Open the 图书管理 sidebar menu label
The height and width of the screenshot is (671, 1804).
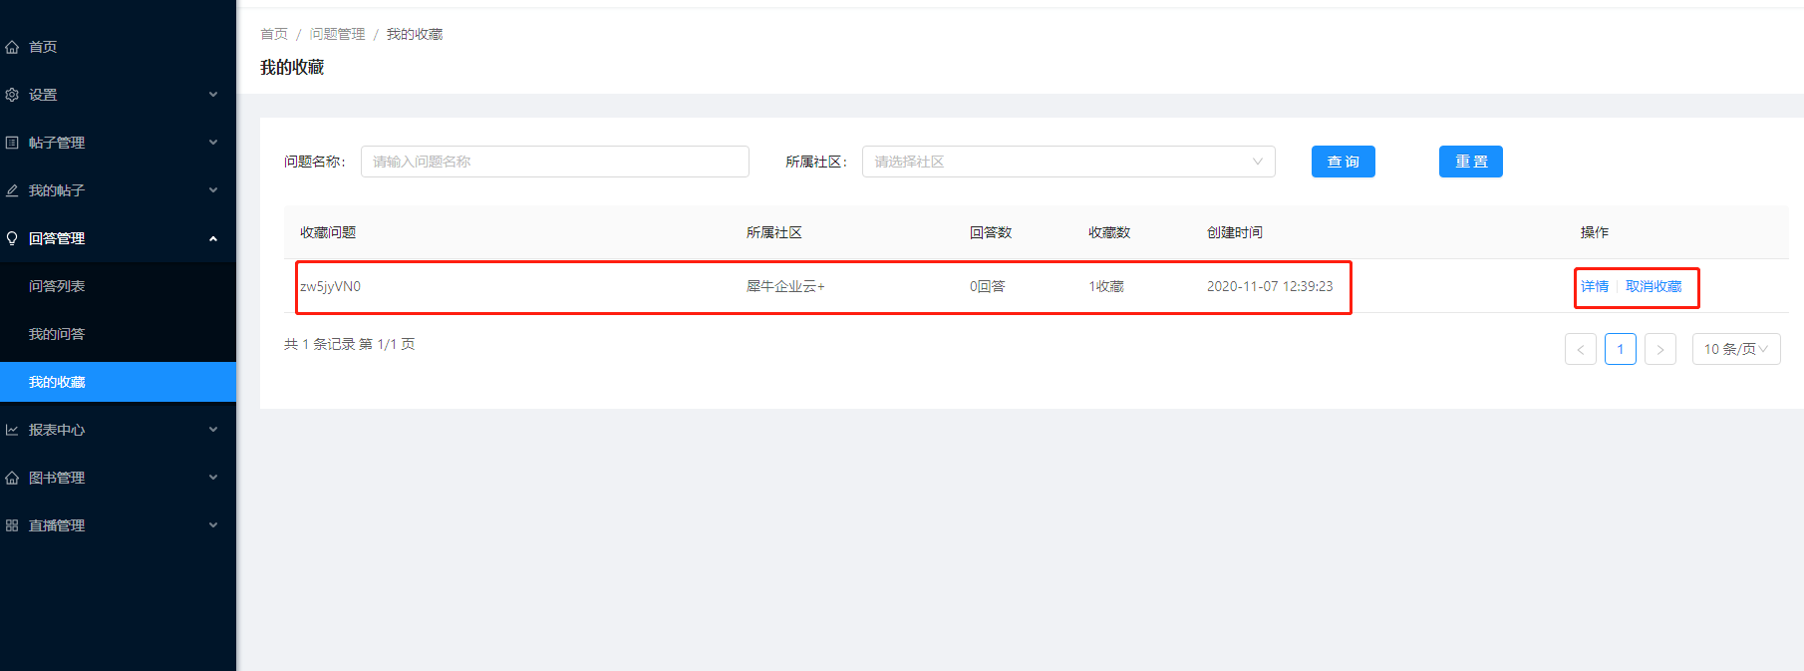click(57, 478)
